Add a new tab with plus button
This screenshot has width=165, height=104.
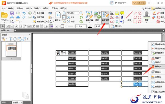tap(15, 31)
